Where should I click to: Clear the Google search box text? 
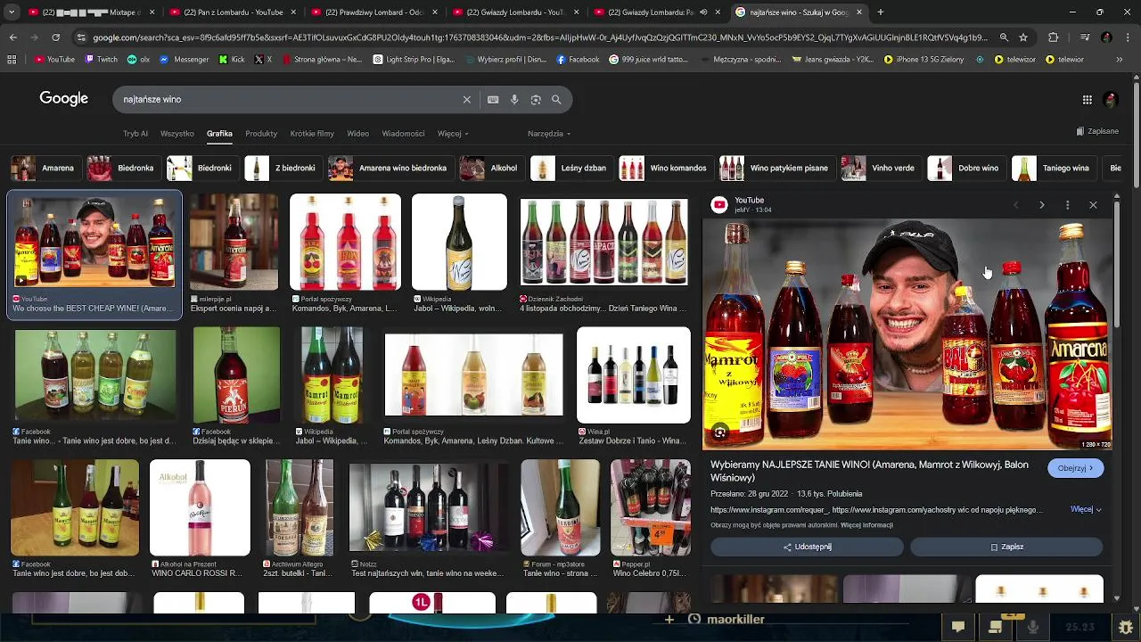click(x=466, y=100)
